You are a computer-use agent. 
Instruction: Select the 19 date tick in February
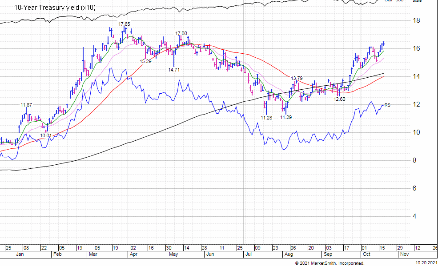tap(79, 248)
